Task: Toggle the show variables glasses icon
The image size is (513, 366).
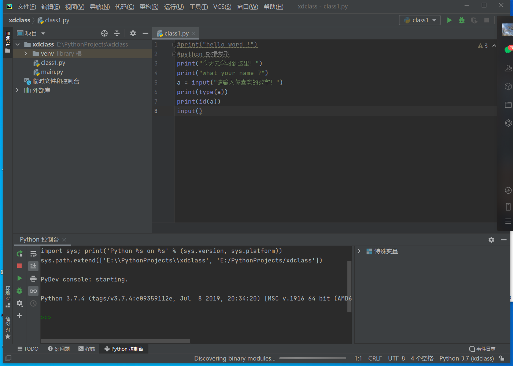Action: point(33,291)
